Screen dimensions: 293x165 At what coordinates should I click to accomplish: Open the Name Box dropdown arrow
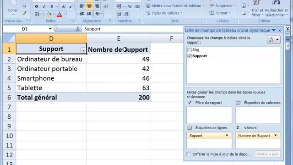tap(50, 29)
